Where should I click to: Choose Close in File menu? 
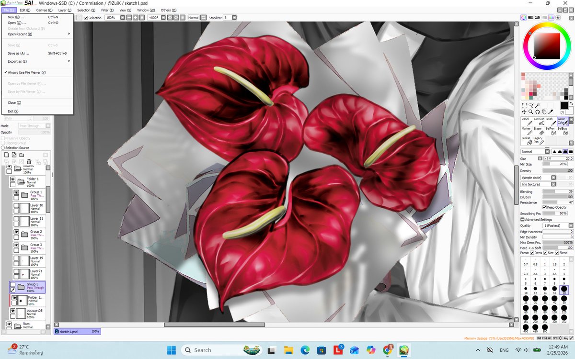[x=37, y=102]
